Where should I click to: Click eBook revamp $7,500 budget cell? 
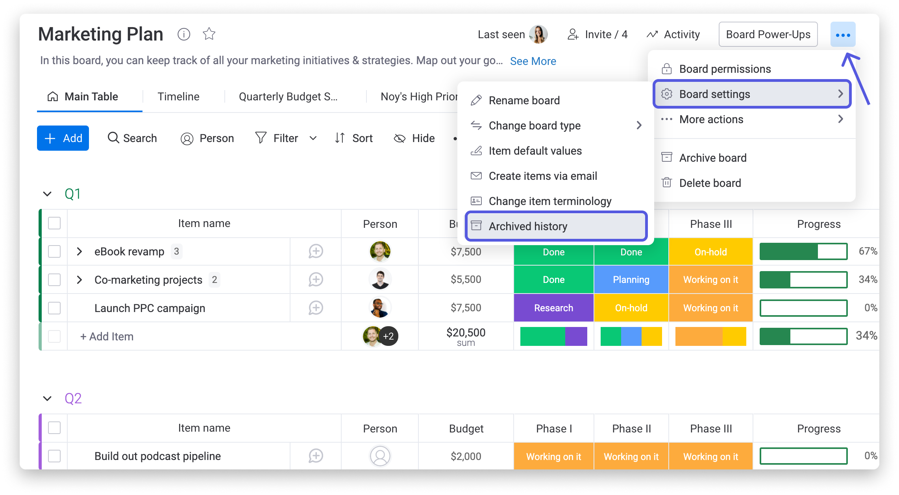[466, 252]
